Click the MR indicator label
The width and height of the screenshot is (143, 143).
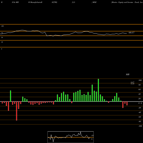coord(128,74)
